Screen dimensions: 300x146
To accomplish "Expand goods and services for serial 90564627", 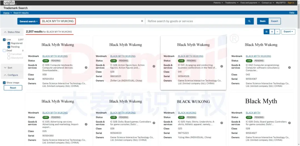I will 289,123.
